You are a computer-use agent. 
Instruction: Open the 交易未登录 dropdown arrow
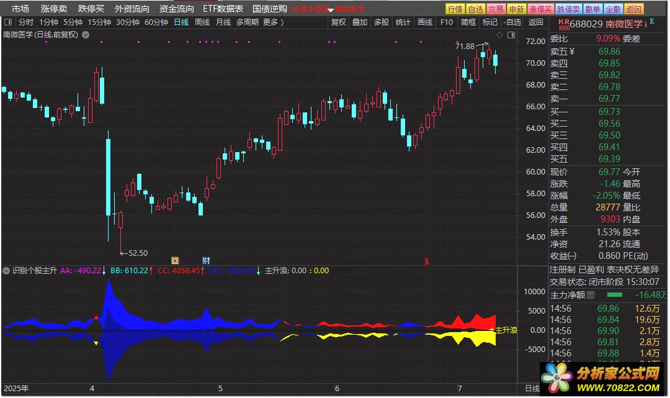[331, 10]
